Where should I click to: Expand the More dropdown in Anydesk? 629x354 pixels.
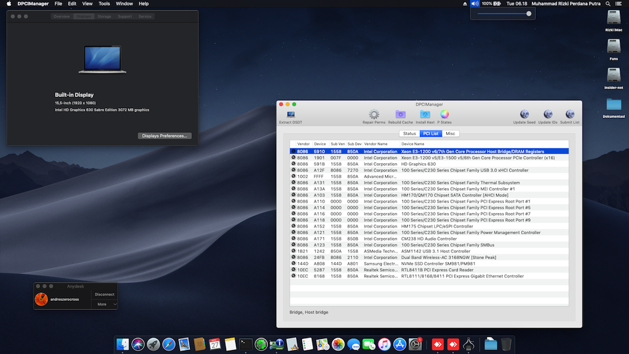tap(105, 304)
